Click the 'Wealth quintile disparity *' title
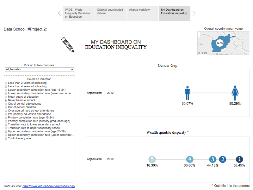Viewport: 253px width, 190px height. 168,132
